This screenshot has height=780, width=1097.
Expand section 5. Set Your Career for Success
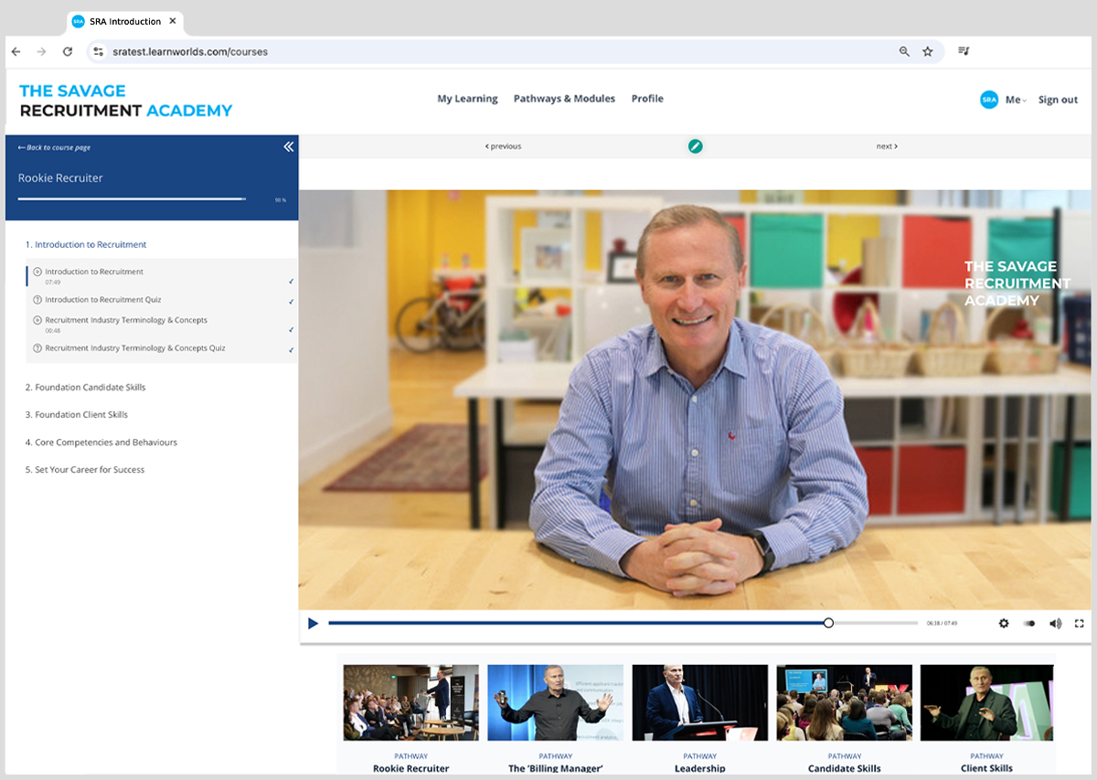click(84, 470)
